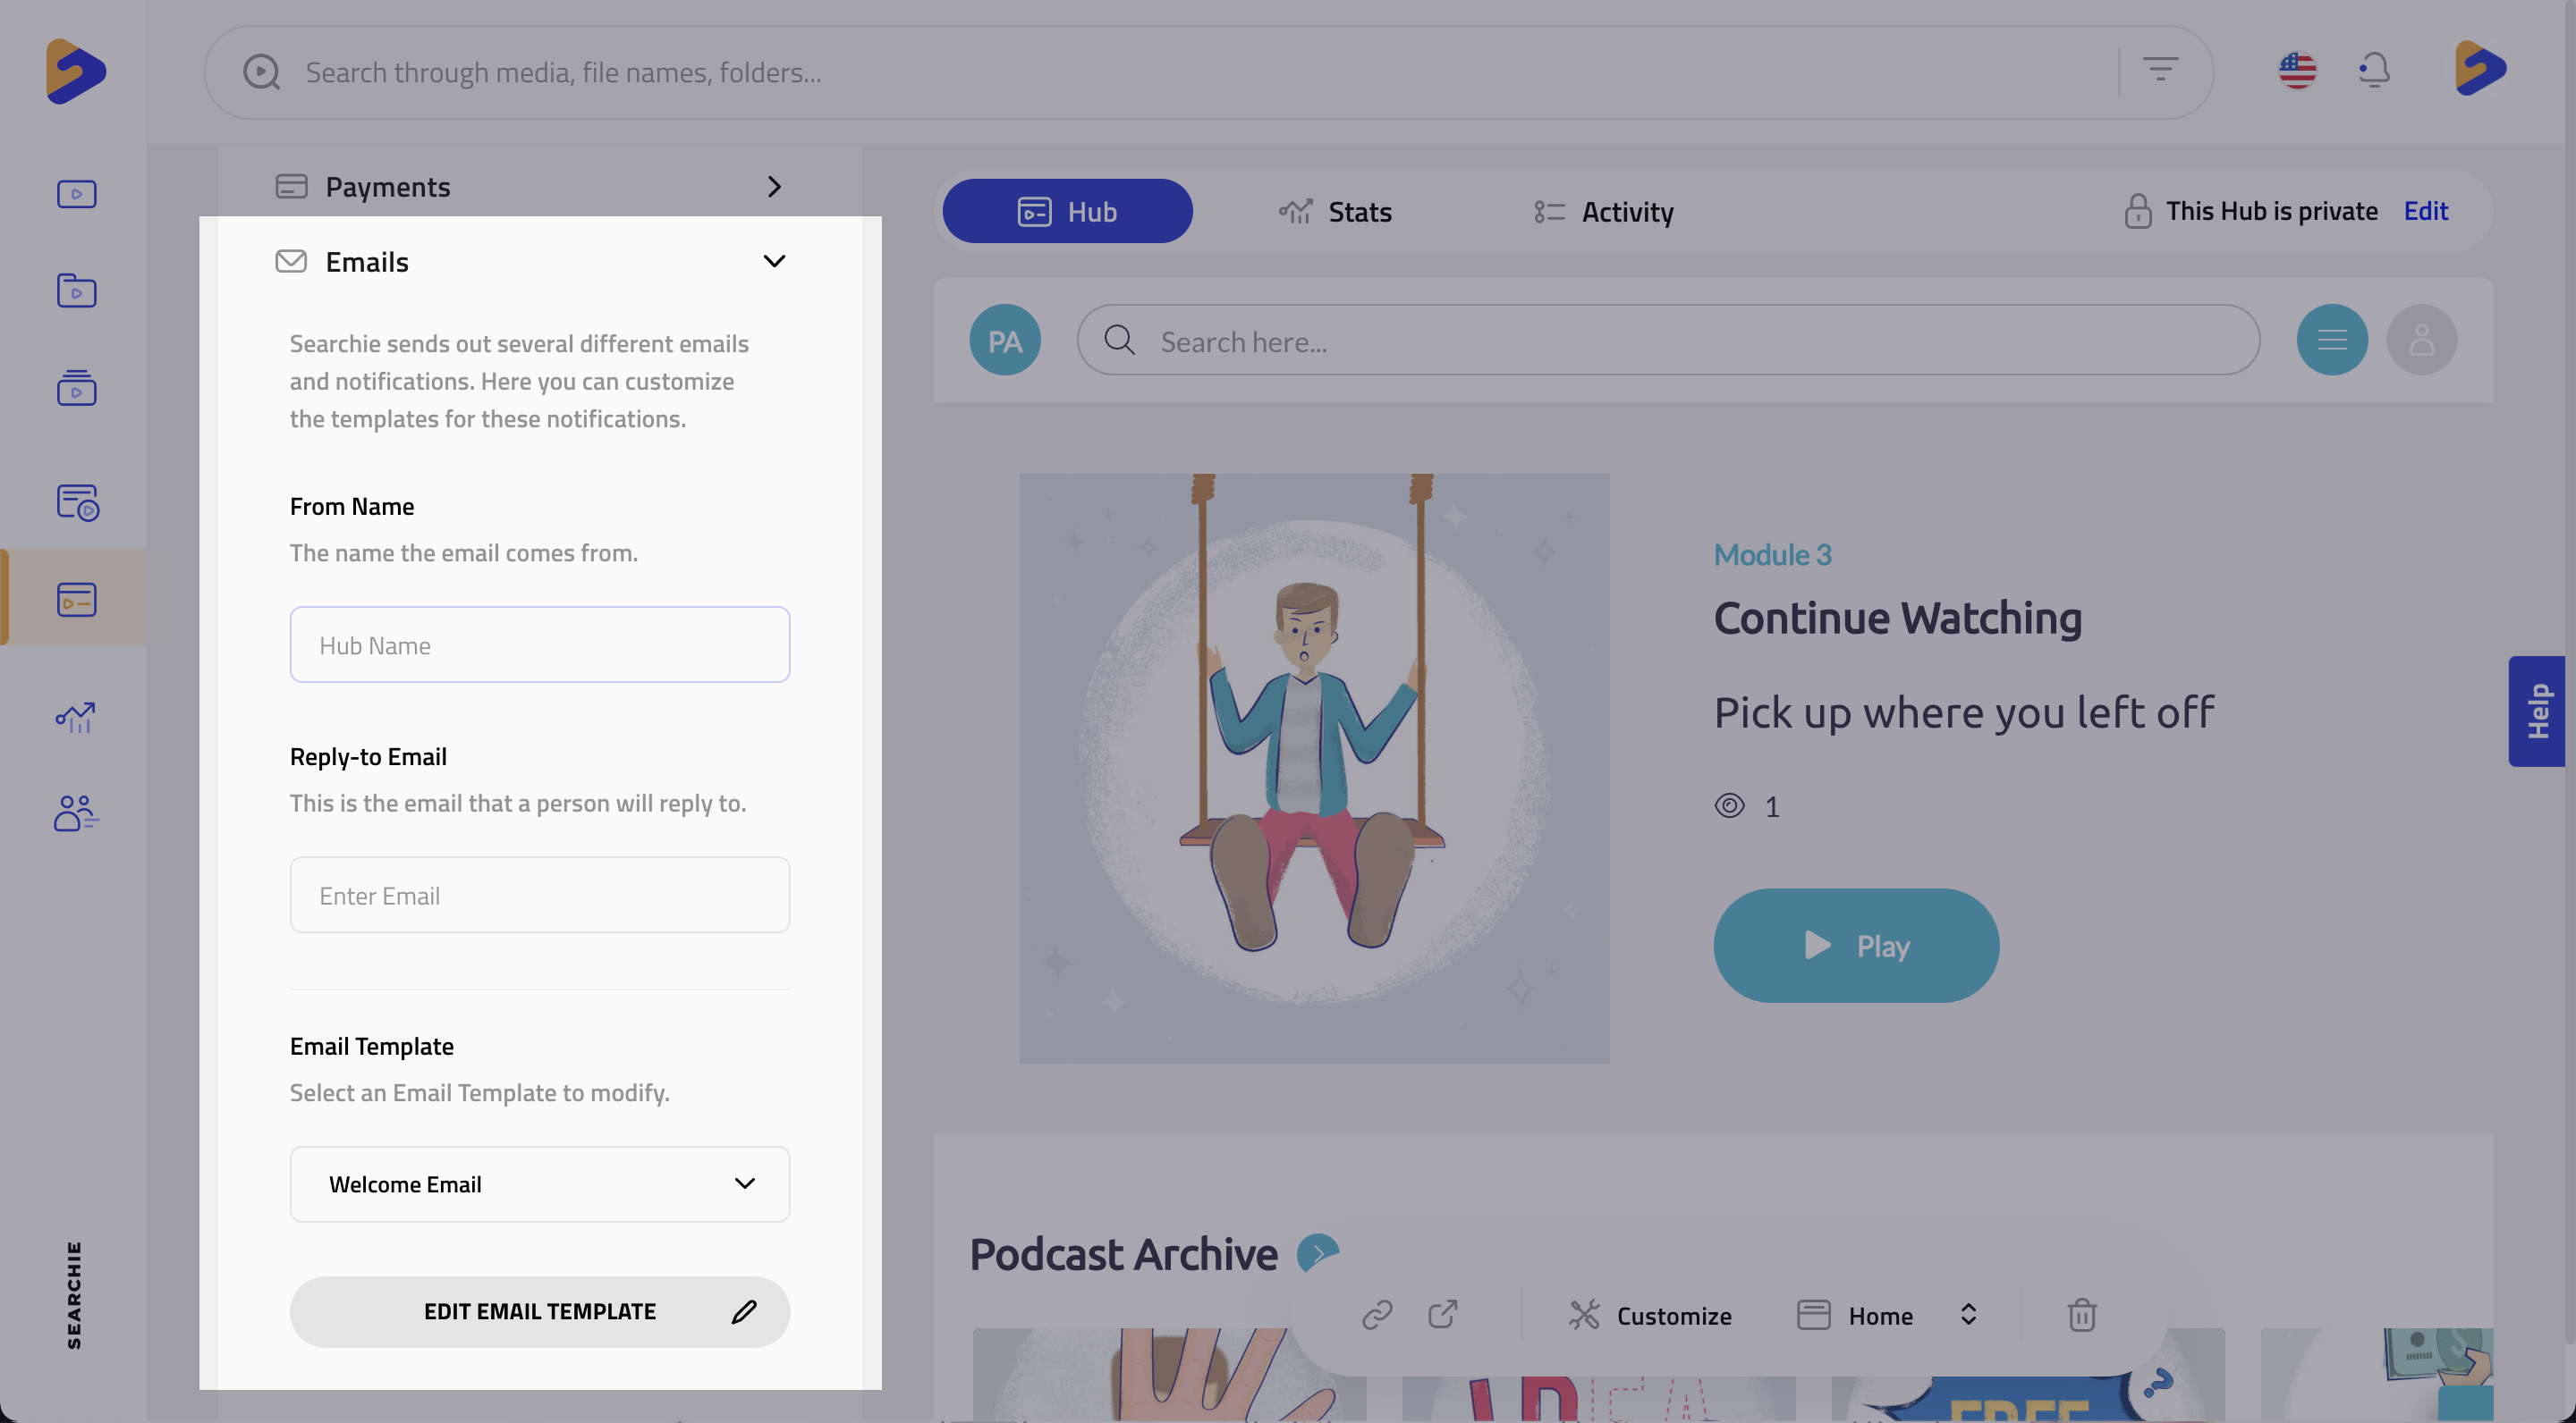Click the hub hamburger menu button
The height and width of the screenshot is (1423, 2576).
2331,341
